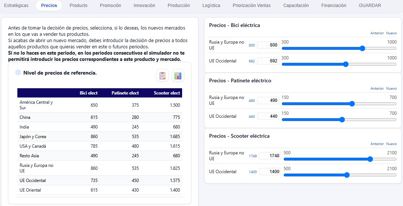Select the USA y Canadá row label

[x=33, y=146]
